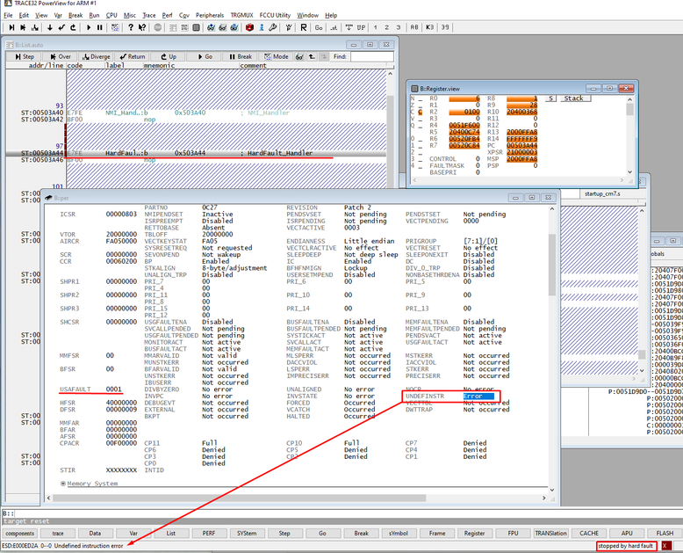Click the 'FLASH' softkey at bottom
This screenshot has width=683, height=553.
click(x=665, y=534)
